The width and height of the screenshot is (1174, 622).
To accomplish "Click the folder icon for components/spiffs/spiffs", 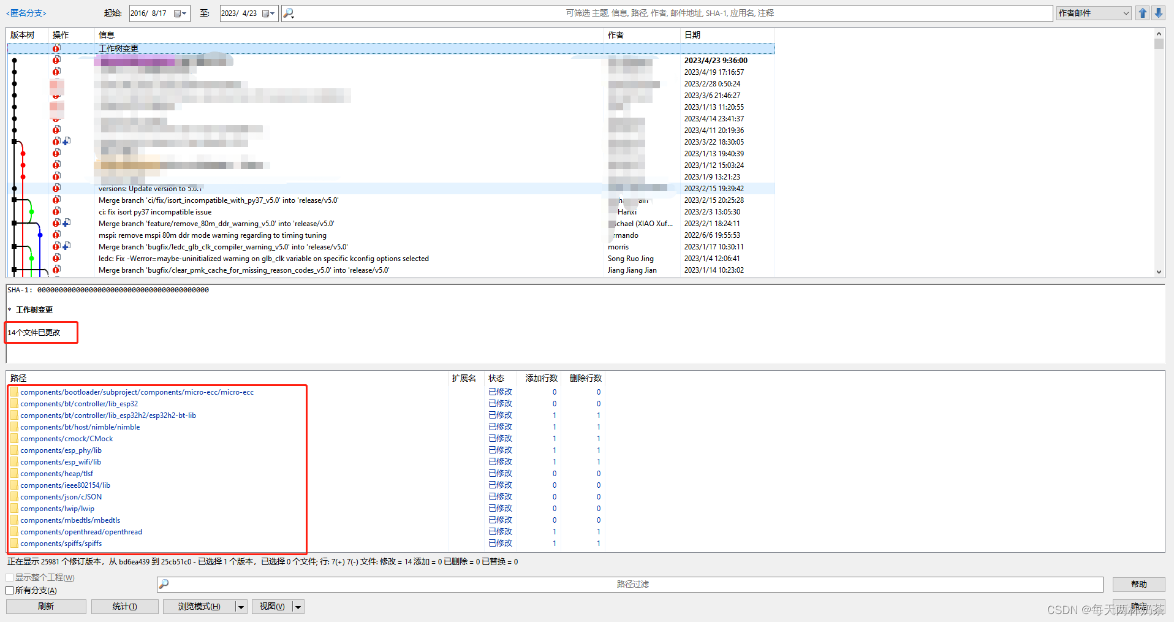I will [x=14, y=544].
